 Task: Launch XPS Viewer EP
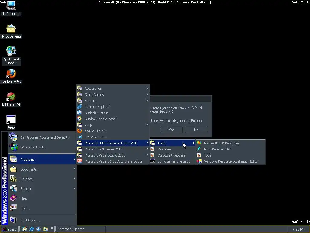coord(113,137)
